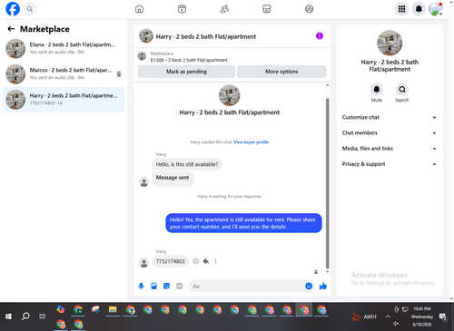Screen dimensions: 454x331
Task: Click the Facebook logo
Action: (x=13, y=9)
